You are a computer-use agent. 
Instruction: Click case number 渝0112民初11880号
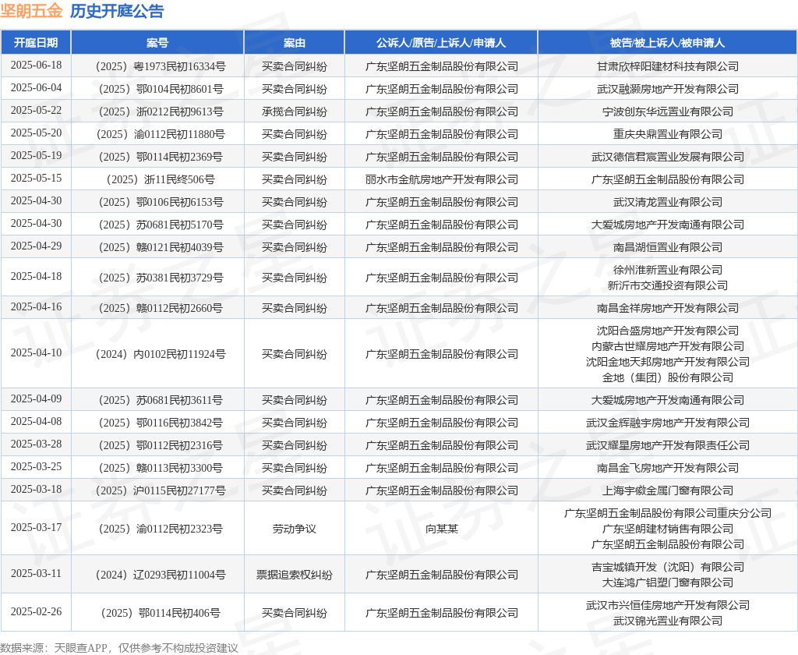tap(161, 134)
